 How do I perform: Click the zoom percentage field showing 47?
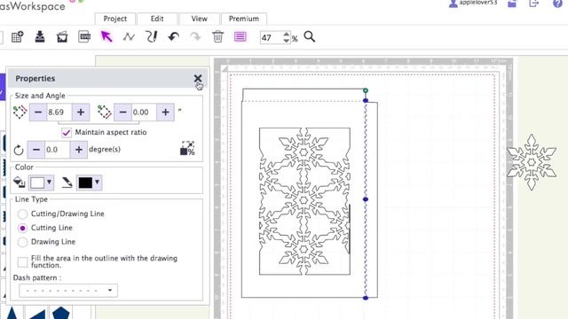click(271, 37)
